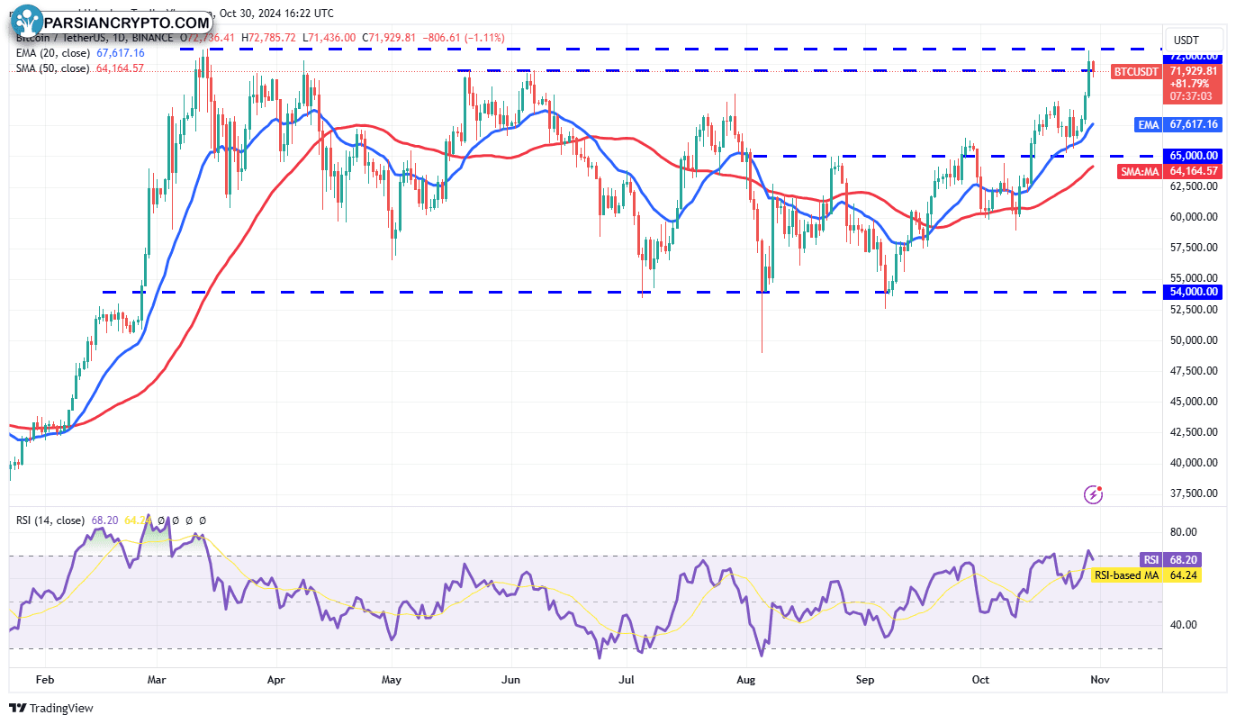The image size is (1236, 724).
Task: Click the Jul label on the time axis
Action: [627, 680]
